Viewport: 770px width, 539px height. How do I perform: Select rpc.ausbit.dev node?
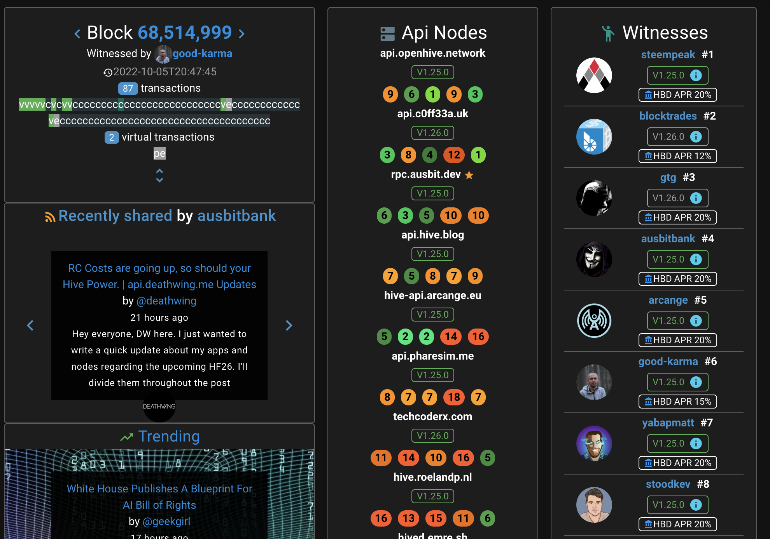[426, 174]
